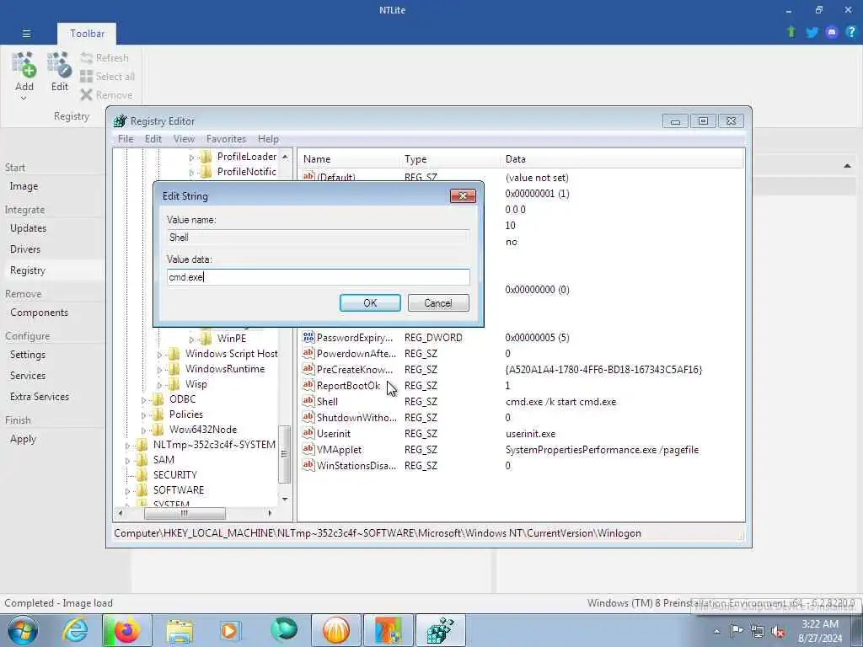
Task: Click the Type column header
Action: 450,159
